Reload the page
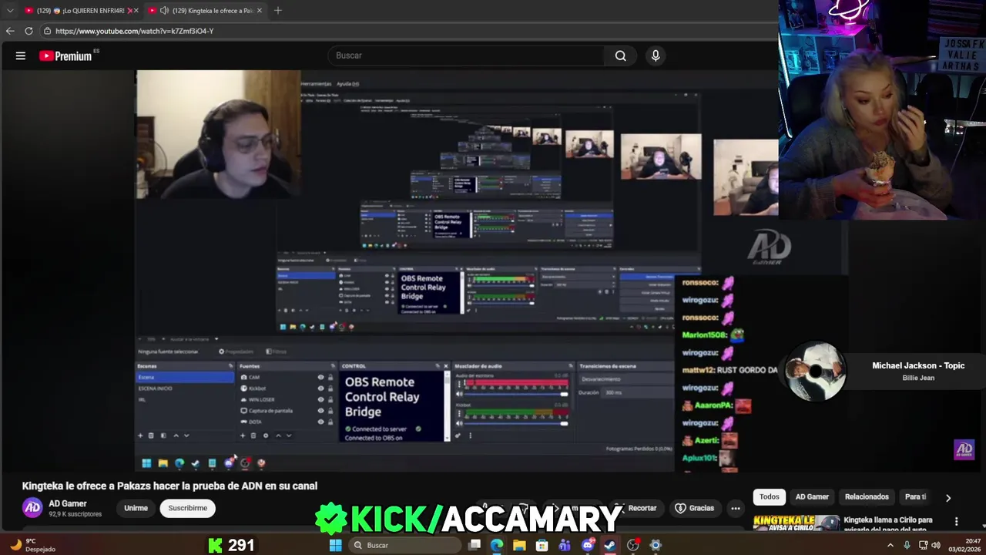The image size is (986, 555). (x=29, y=31)
